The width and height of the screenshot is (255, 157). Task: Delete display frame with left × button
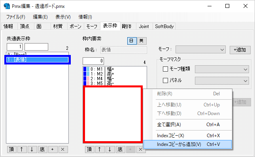coord(63,149)
